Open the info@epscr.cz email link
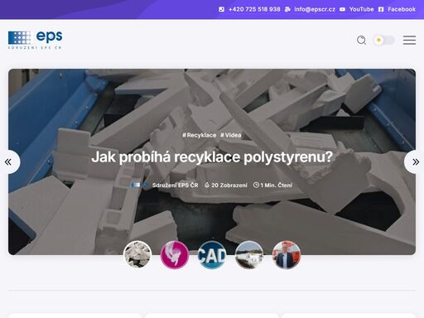Screen dimensions: 424x318 [315, 9]
